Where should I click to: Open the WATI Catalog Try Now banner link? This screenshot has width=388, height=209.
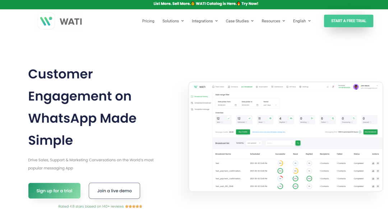point(206,4)
